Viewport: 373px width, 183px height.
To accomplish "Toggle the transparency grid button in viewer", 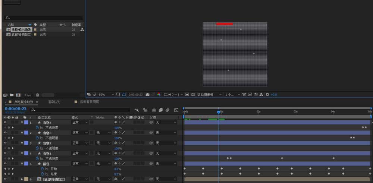I will pyautogui.click(x=192, y=95).
